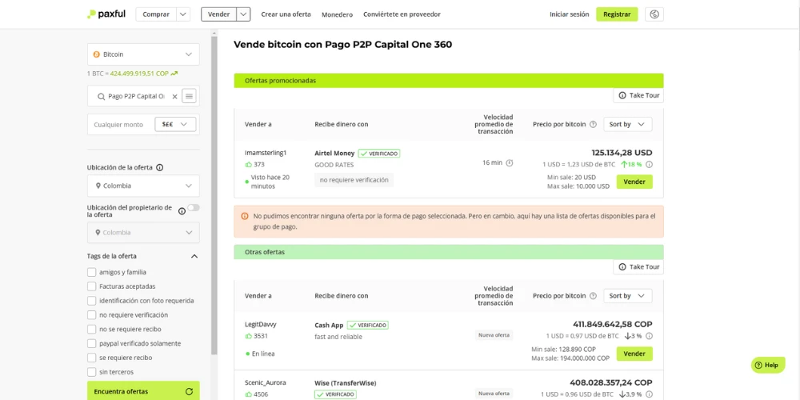Viewport: 800px width, 400px height.
Task: Go to Monedero
Action: coord(338,14)
